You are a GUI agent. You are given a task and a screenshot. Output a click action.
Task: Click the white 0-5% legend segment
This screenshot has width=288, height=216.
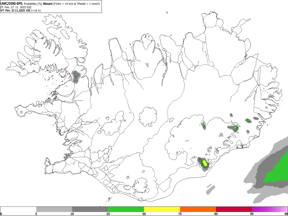click(x=18, y=209)
